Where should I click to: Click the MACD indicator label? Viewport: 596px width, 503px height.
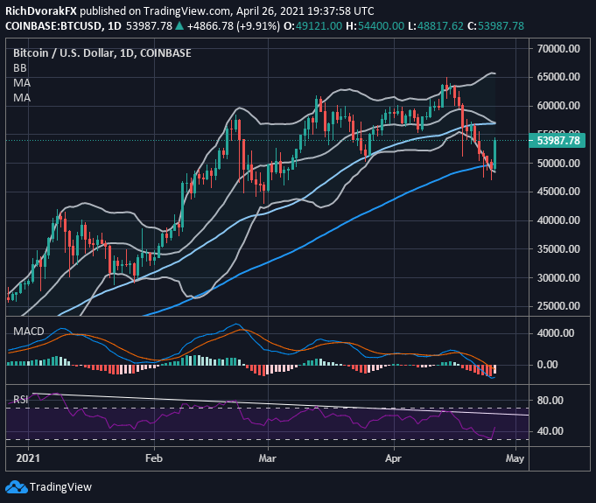29,332
